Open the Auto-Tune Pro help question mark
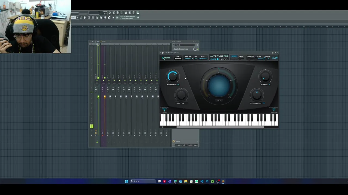The height and width of the screenshot is (195, 348). point(276,58)
